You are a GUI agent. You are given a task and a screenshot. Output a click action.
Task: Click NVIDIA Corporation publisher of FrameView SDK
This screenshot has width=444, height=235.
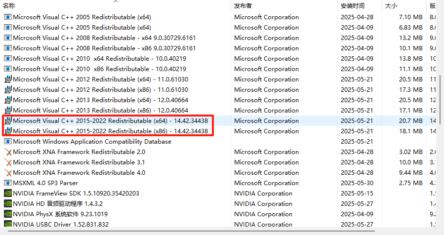pyautogui.click(x=263, y=194)
